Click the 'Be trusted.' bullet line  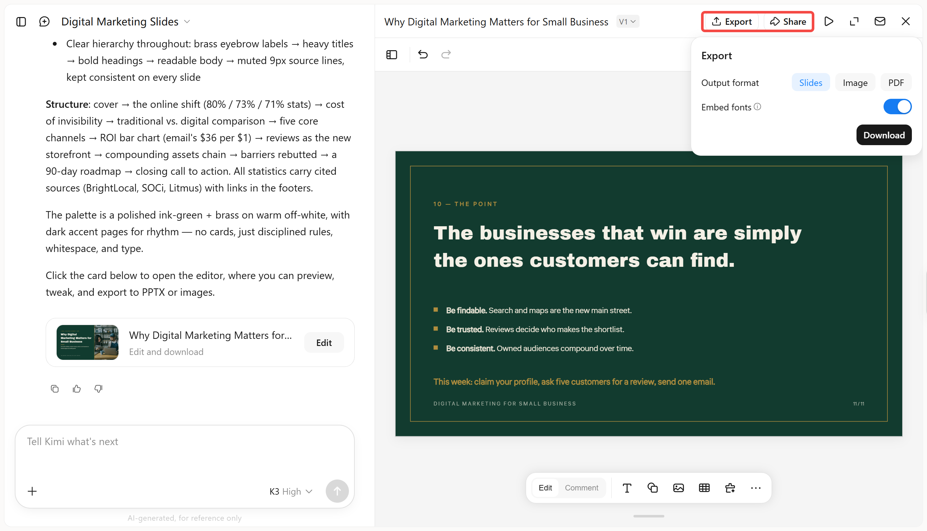coord(535,330)
